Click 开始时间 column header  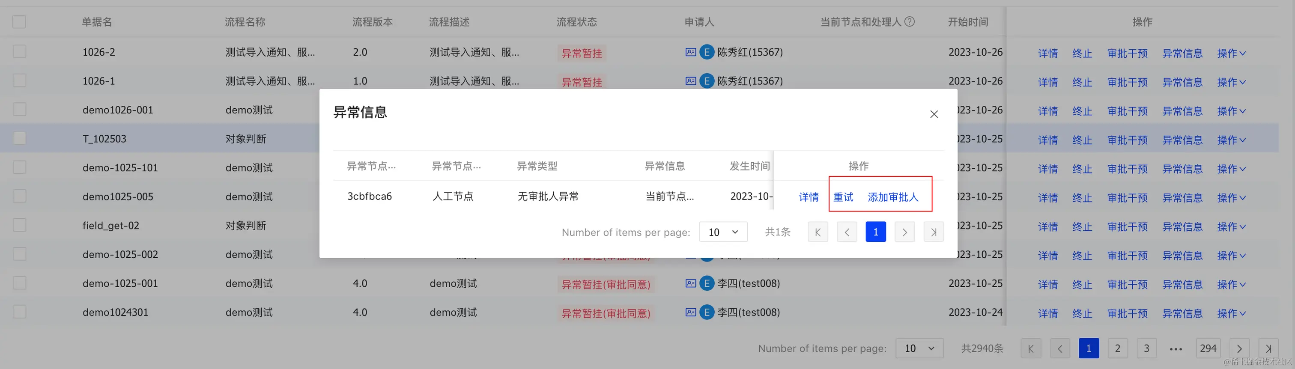point(968,21)
